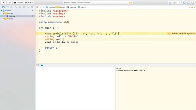The image size is (196, 110).
Task: Place cursor after 'string world'
Action: click(63, 39)
